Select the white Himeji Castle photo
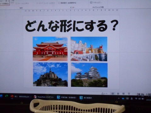Screen dimensions: 151x113 (x=89, y=75)
